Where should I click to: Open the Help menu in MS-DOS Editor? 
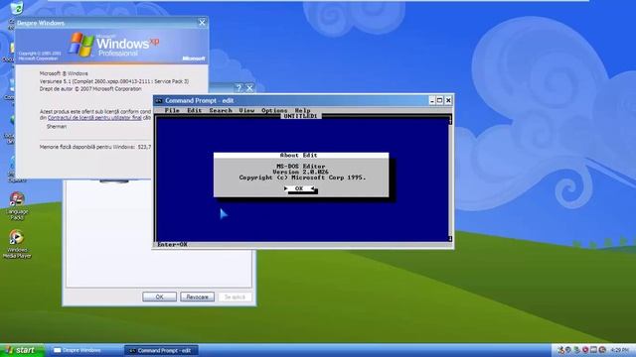pyautogui.click(x=302, y=110)
